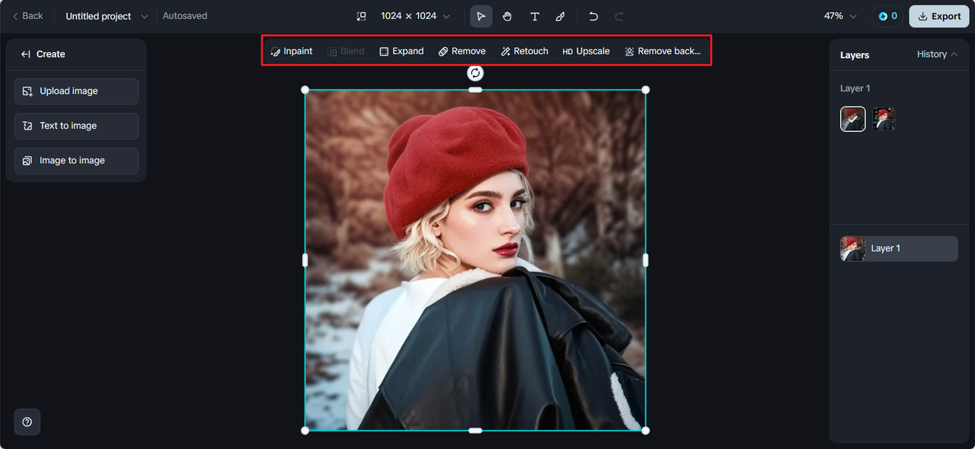
Task: Click the greyed-out Redo arrow
Action: click(x=619, y=16)
